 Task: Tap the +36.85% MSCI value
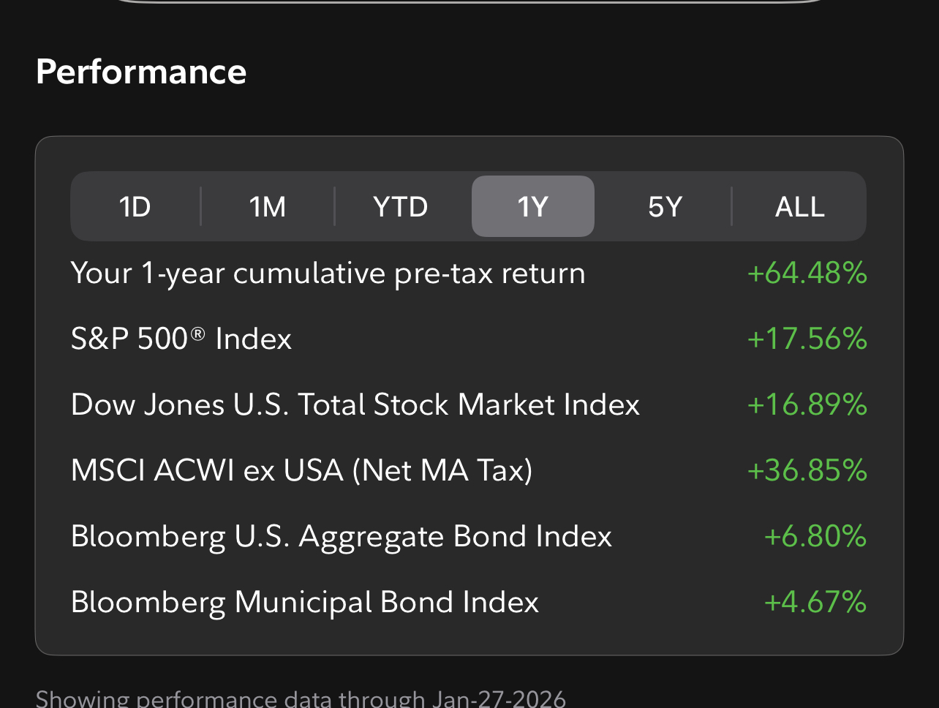pyautogui.click(x=807, y=470)
